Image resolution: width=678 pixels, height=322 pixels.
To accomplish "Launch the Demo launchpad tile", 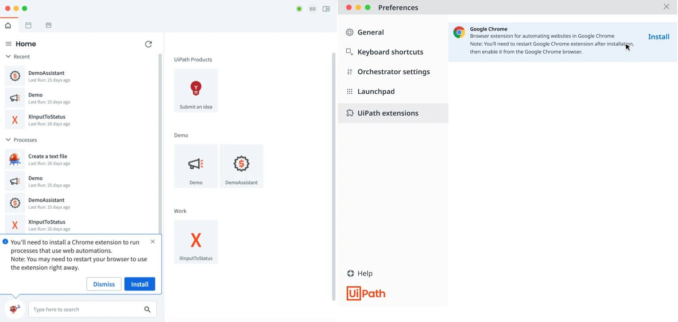I will [x=196, y=166].
